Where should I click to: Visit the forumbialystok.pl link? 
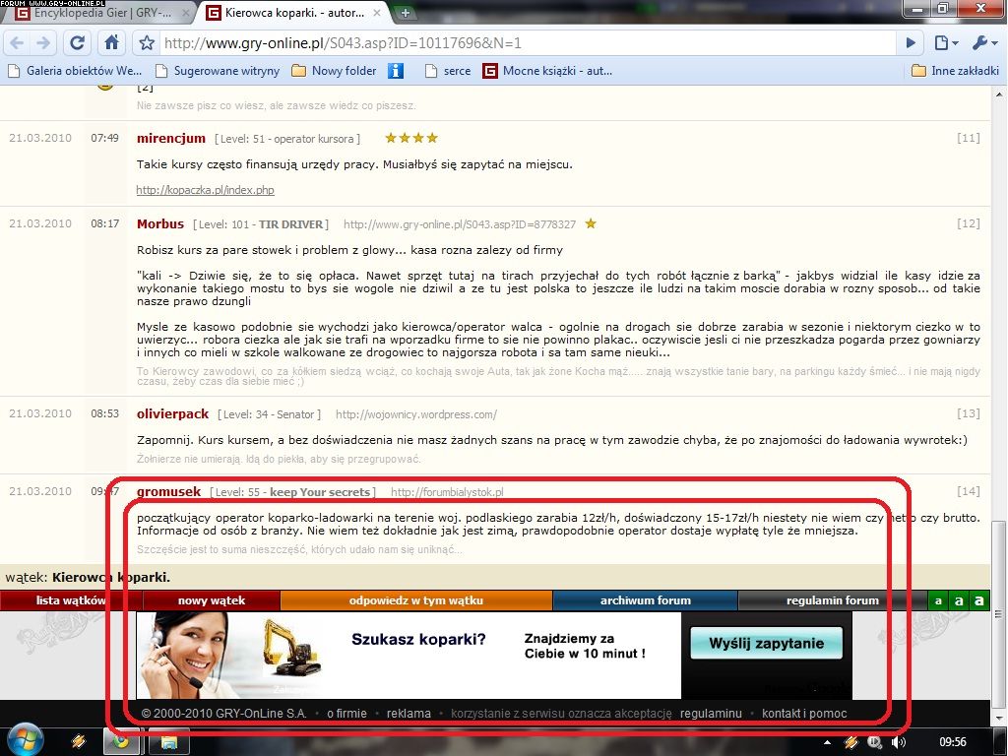447,492
